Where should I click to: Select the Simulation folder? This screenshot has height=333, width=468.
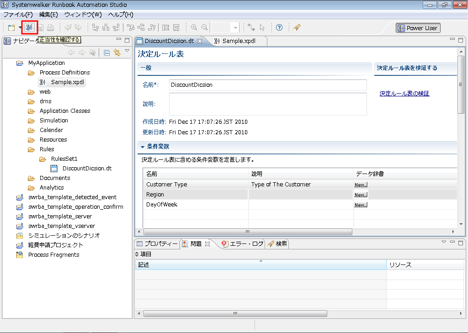(54, 121)
